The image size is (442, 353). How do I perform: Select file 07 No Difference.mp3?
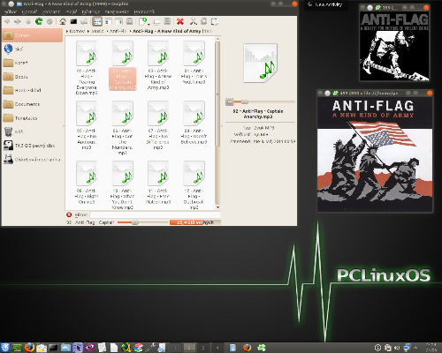tap(158, 125)
